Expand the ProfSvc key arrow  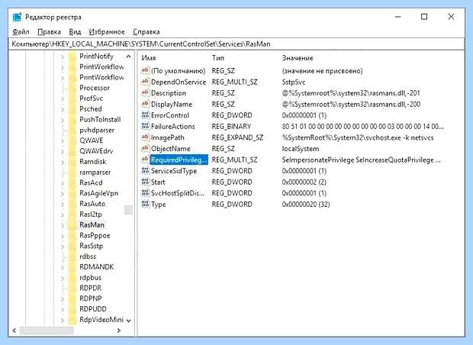(x=62, y=99)
